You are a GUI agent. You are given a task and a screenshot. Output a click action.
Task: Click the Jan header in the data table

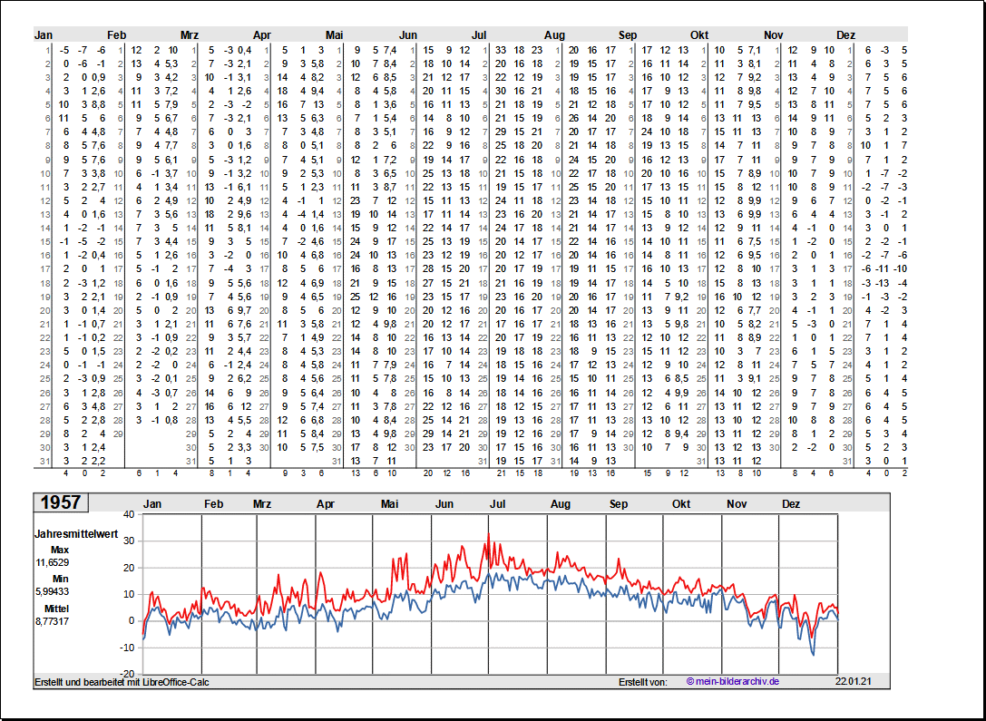click(44, 34)
